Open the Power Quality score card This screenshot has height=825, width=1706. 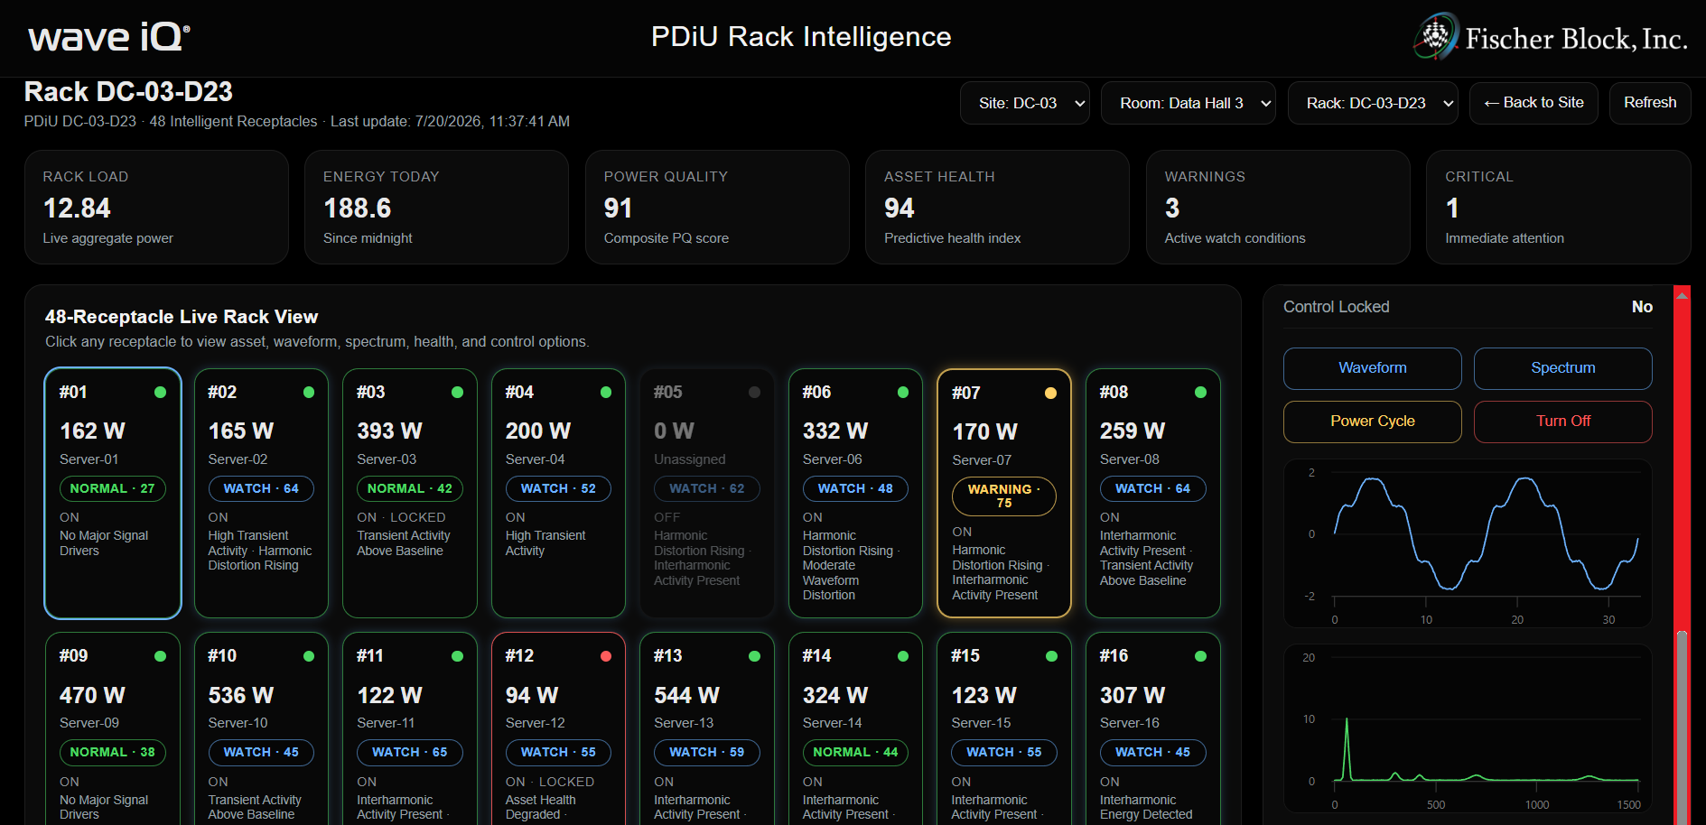pyautogui.click(x=717, y=207)
